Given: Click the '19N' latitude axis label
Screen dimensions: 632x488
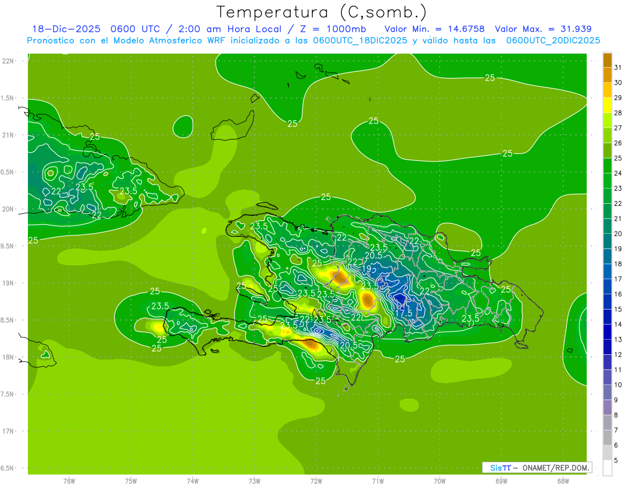Looking at the screenshot, I should coord(8,283).
